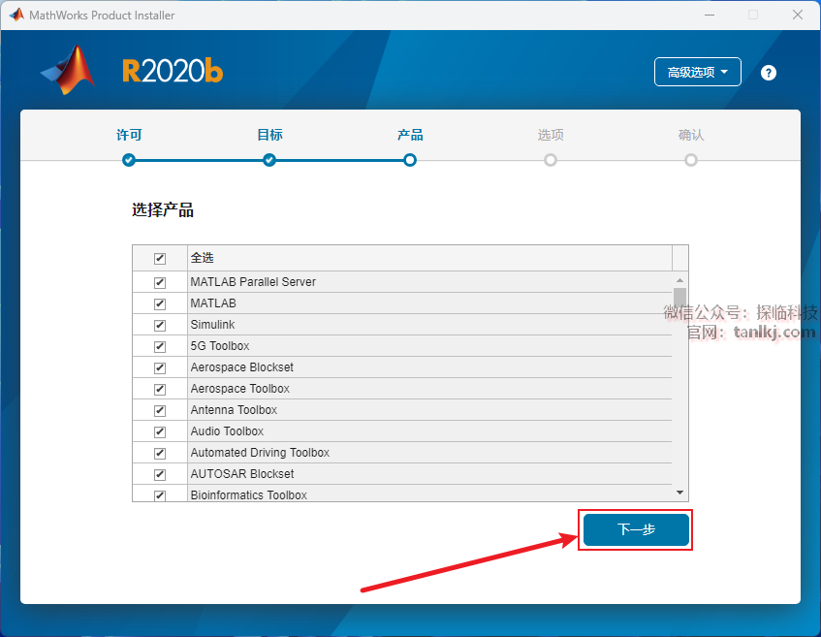
Task: Select the Antenna Toolbox row text
Action: click(234, 410)
